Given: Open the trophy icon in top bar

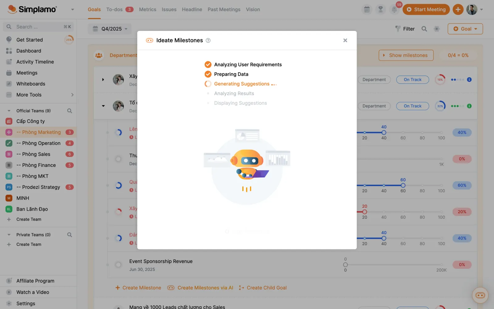Looking at the screenshot, I should [381, 10].
